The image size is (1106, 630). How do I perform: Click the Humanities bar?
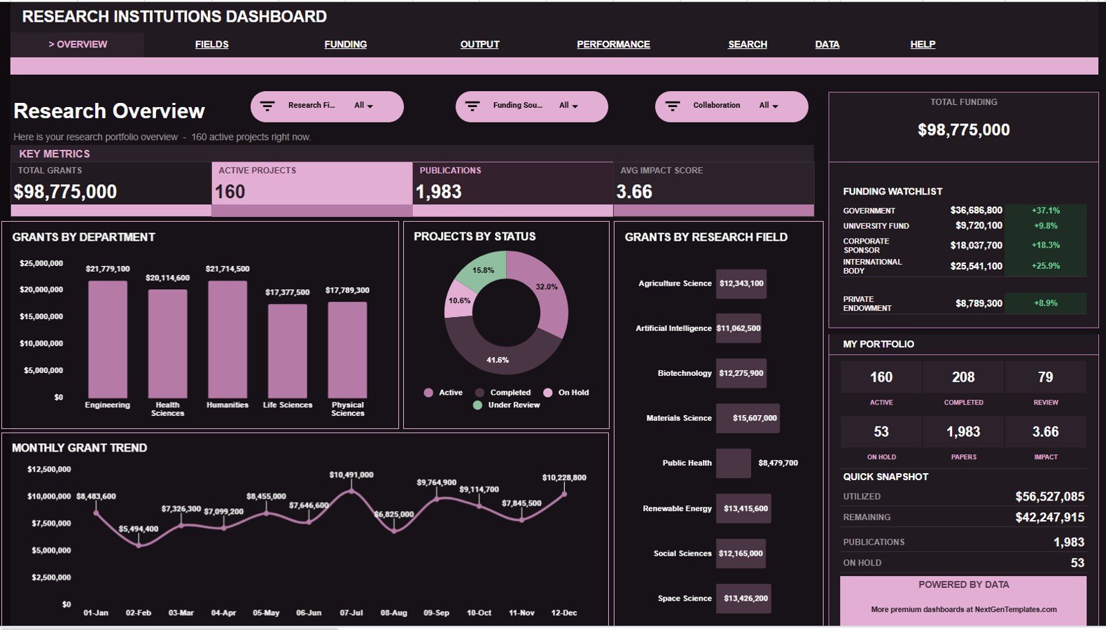[x=227, y=339]
